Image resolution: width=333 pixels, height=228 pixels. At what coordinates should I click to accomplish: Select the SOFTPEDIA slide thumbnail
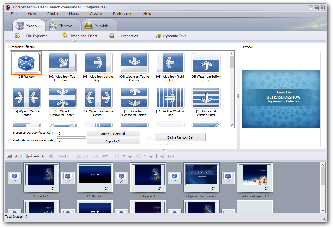click(95, 177)
